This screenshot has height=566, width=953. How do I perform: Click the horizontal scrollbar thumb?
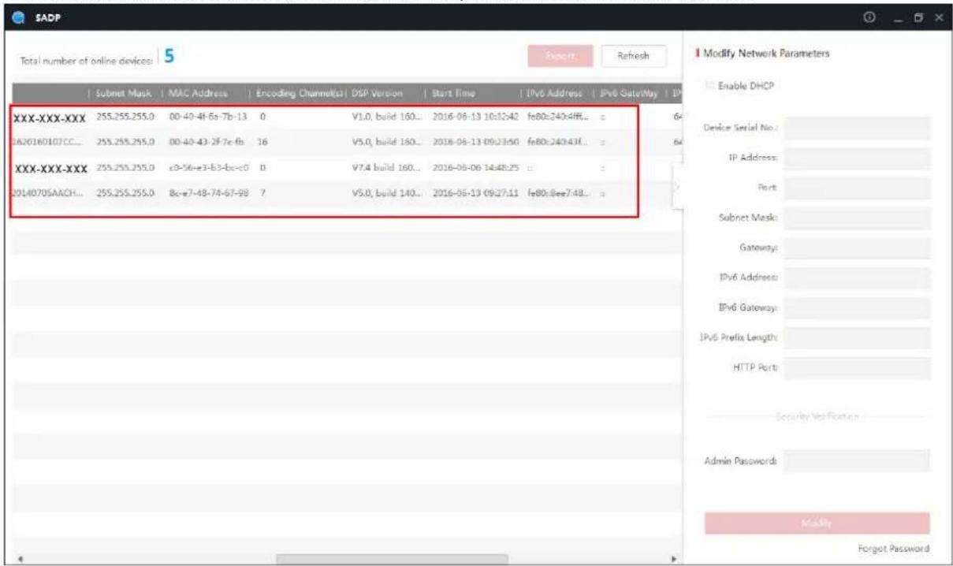tap(391, 558)
